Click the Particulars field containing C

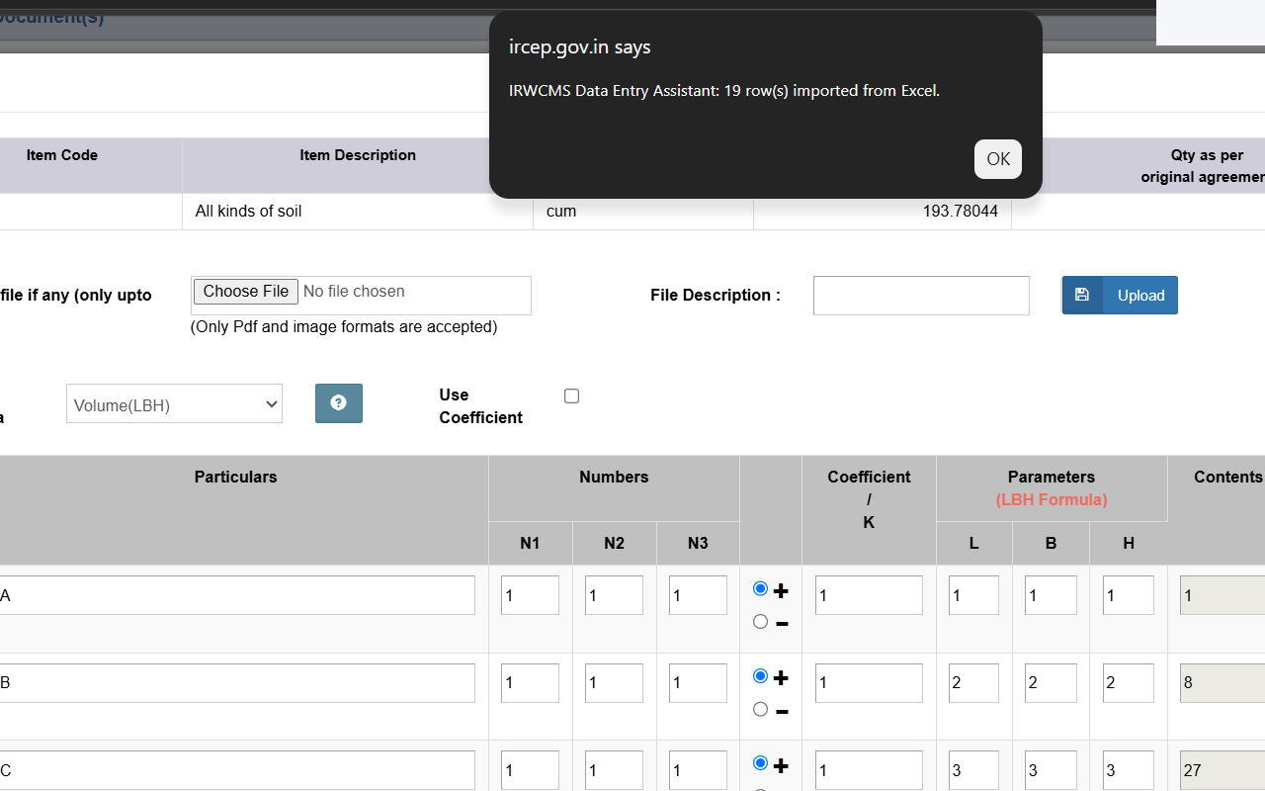pos(235,770)
